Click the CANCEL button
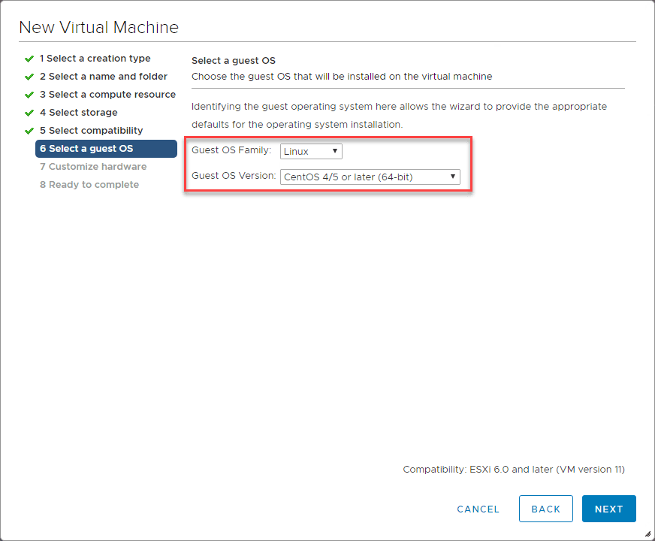The image size is (655, 541). coord(478,509)
